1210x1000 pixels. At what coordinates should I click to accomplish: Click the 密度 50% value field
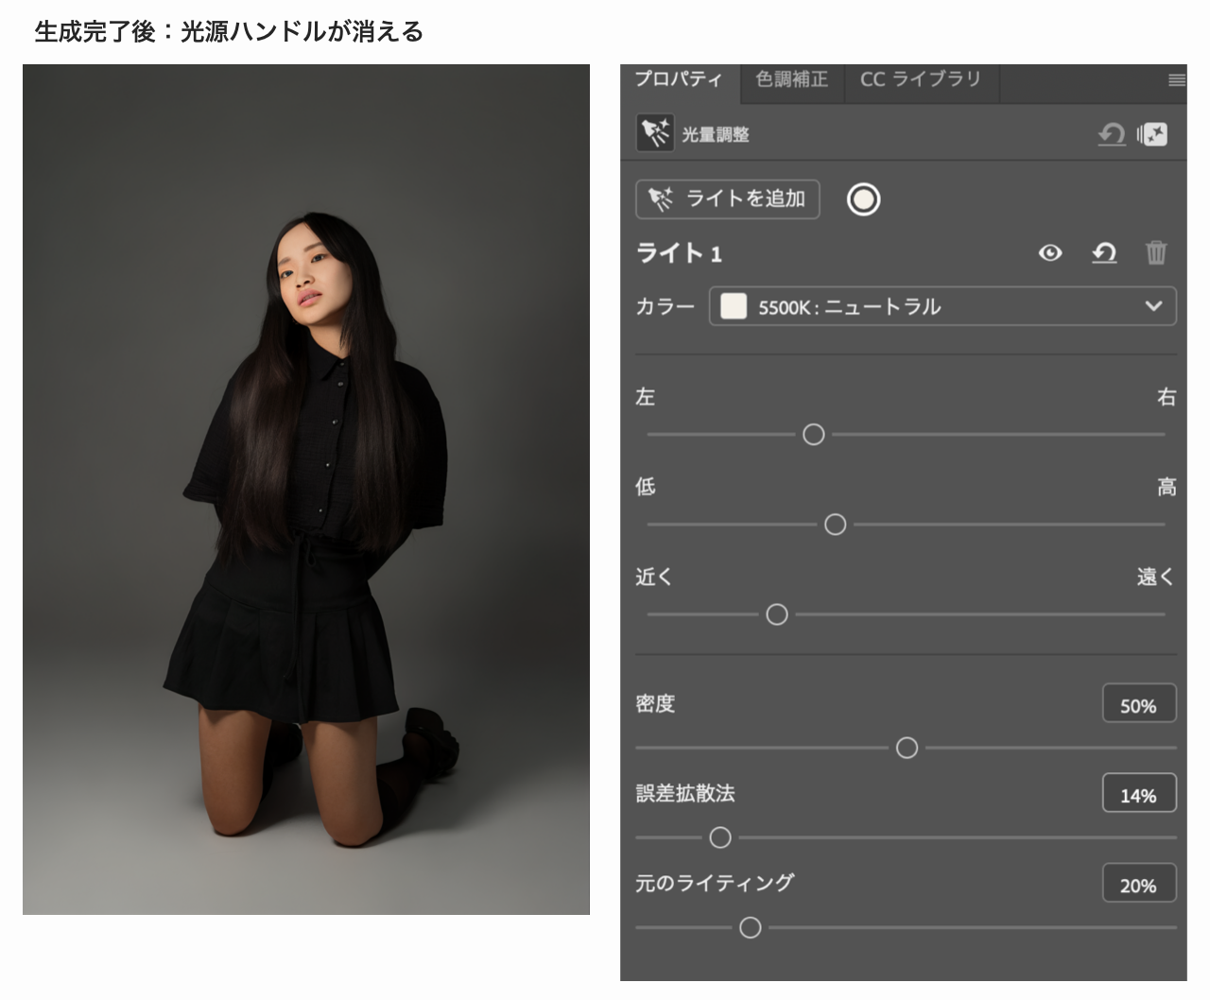coord(1139,704)
